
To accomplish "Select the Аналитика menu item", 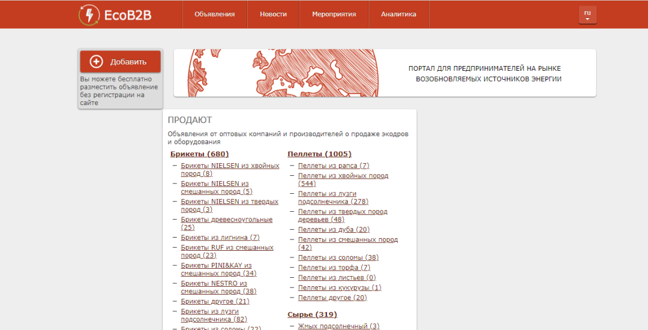I will (x=398, y=14).
